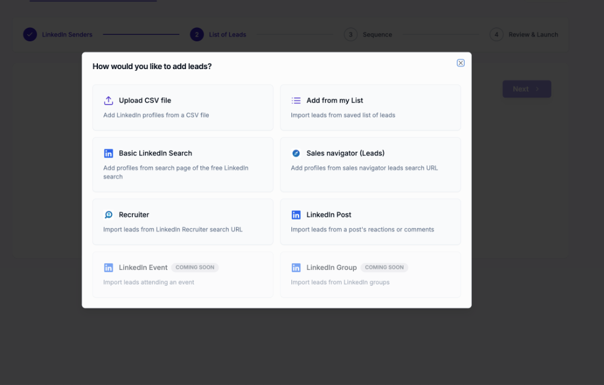The width and height of the screenshot is (604, 385).
Task: Choose Sales navigator (Leads) option
Action: pos(370,164)
